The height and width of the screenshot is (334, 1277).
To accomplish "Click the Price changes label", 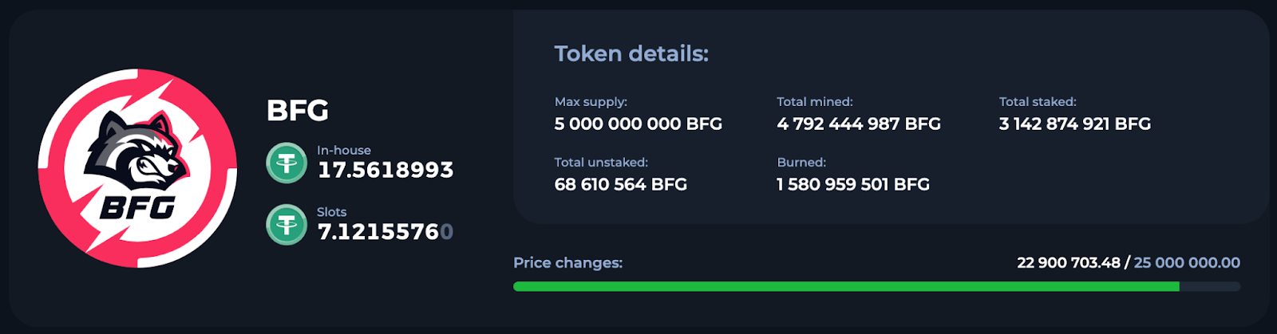I will [567, 263].
